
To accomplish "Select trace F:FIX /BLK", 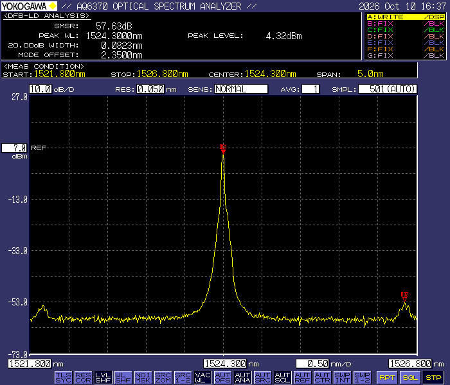I will coord(406,49).
